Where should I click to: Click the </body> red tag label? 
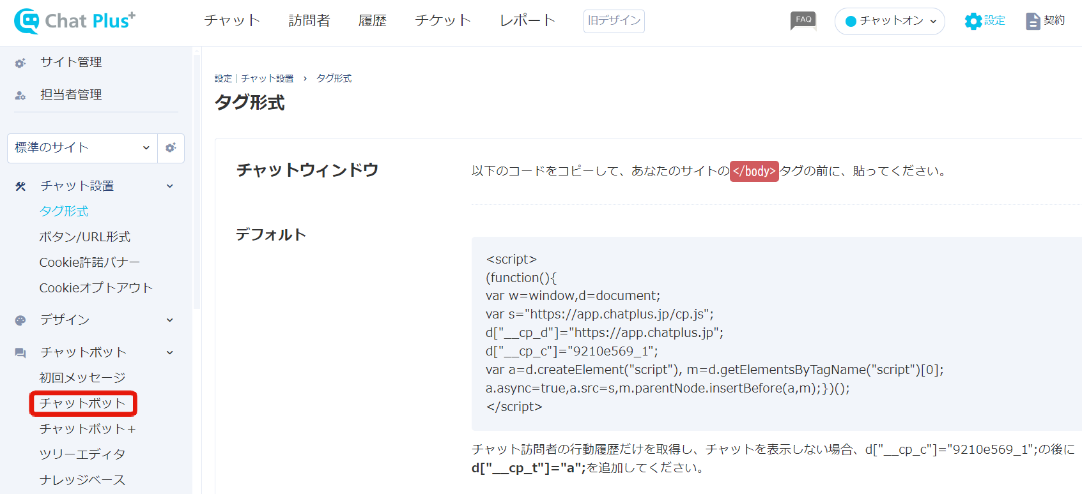click(754, 171)
